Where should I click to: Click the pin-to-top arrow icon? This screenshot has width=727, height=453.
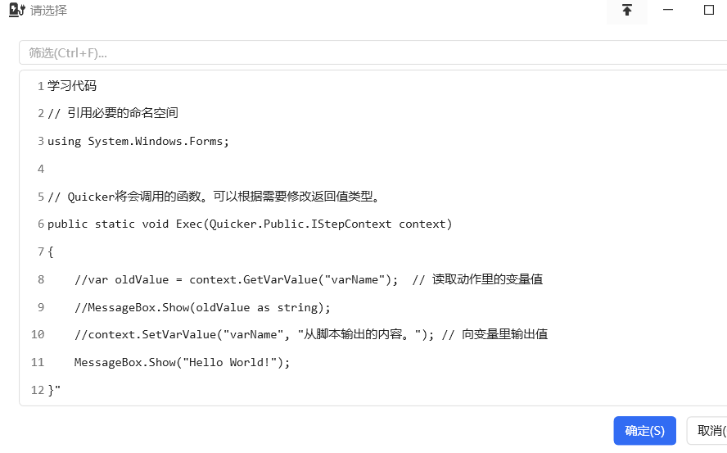tap(627, 10)
